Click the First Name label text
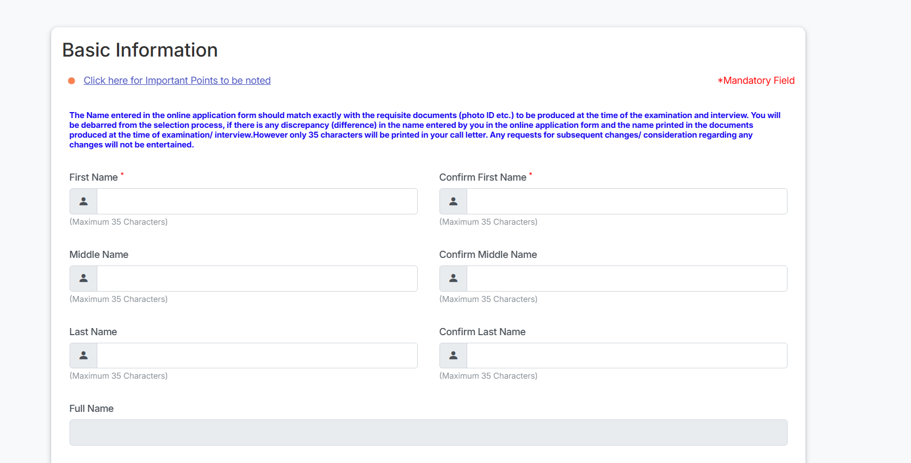911x463 pixels. coord(94,177)
